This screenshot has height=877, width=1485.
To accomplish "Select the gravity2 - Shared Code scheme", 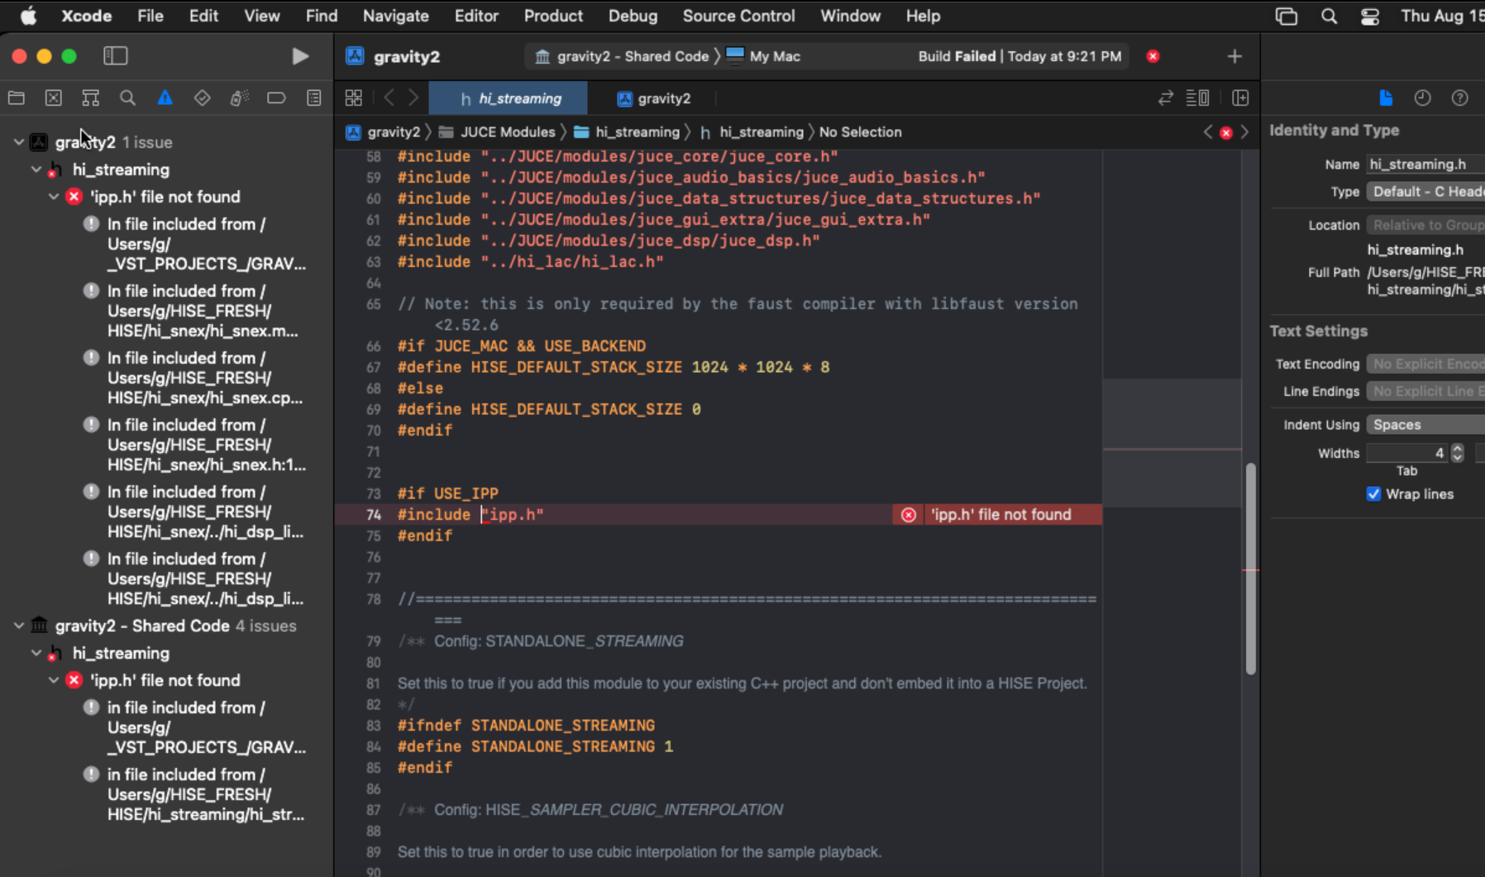I will click(622, 56).
